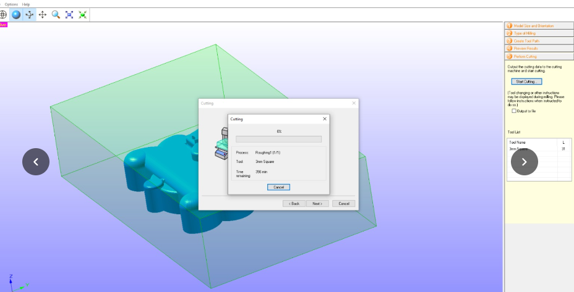Enable the Output to file checkbox
The height and width of the screenshot is (292, 574).
click(x=514, y=111)
